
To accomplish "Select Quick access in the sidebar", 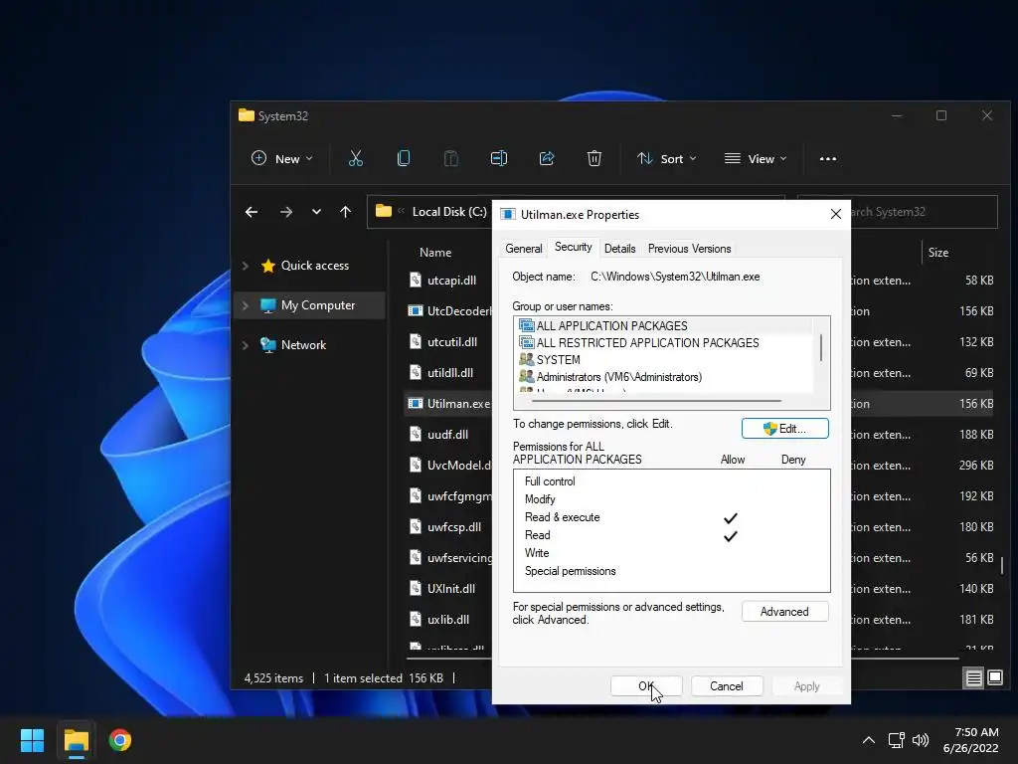I will point(314,266).
